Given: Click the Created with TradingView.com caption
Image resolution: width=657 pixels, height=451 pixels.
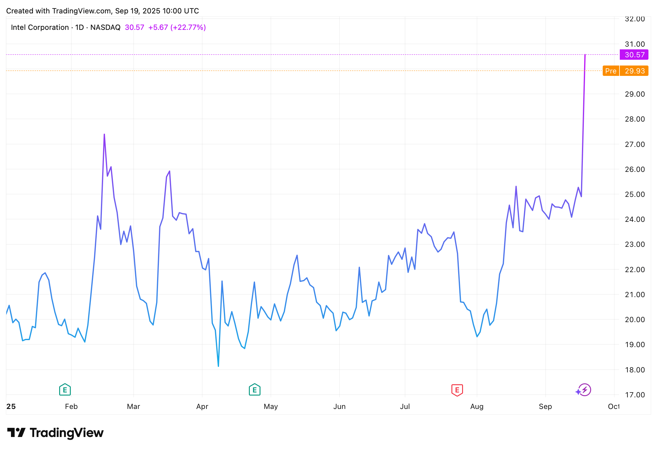Looking at the screenshot, I should (x=102, y=11).
